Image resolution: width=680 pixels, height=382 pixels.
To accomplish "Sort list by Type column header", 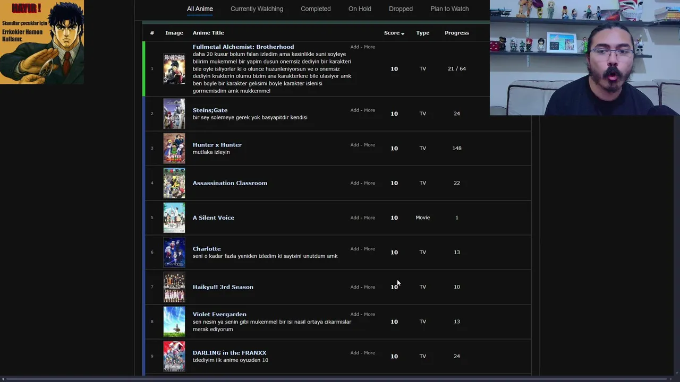I will pos(423,33).
